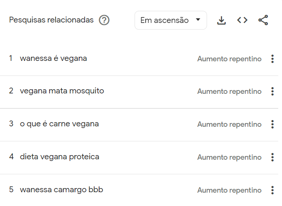This screenshot has width=282, height=206.
Task: Expand the Em ascensão dropdown
Action: (170, 20)
